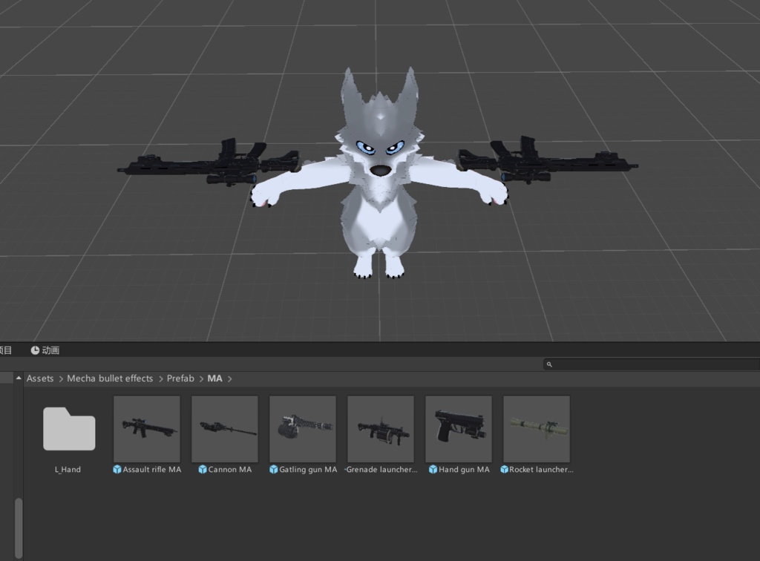Click MA in the breadcrumb path

(x=214, y=378)
